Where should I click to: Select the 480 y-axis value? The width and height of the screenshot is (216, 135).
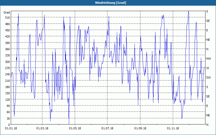coord(8,24)
